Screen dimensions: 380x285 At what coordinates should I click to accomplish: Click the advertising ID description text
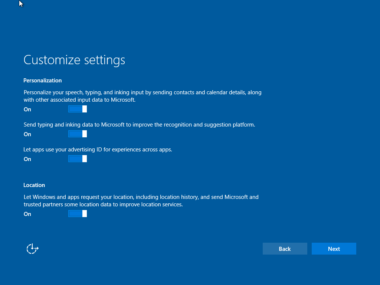point(98,150)
